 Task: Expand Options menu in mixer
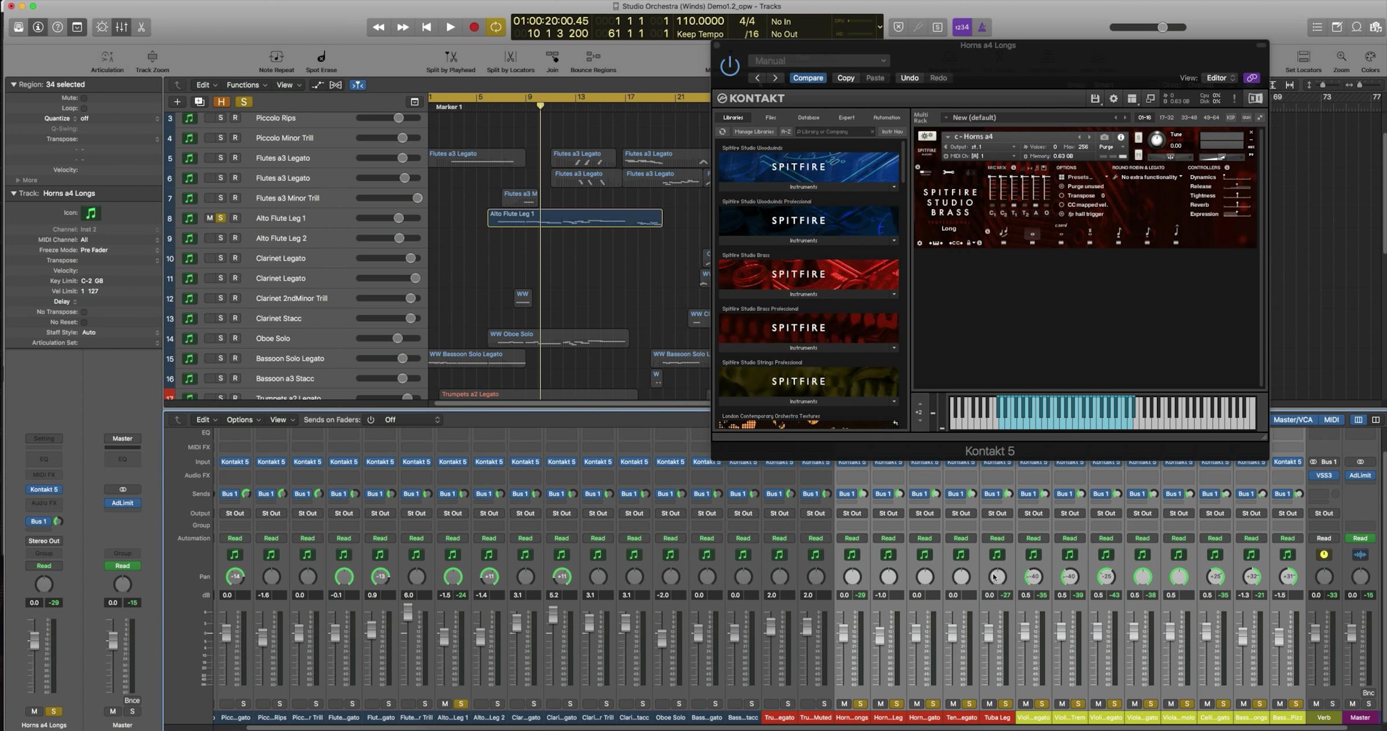pos(242,419)
